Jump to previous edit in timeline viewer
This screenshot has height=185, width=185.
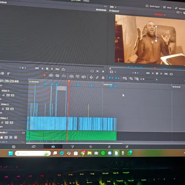point(148,73)
